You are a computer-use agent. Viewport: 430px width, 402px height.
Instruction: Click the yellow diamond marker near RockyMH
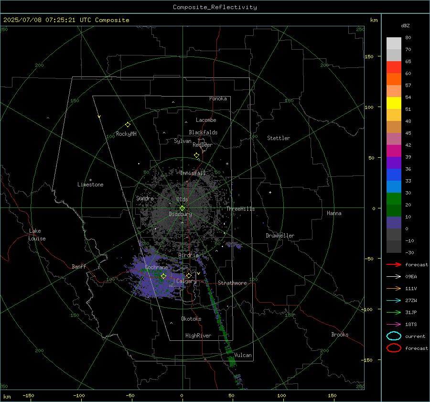click(128, 125)
